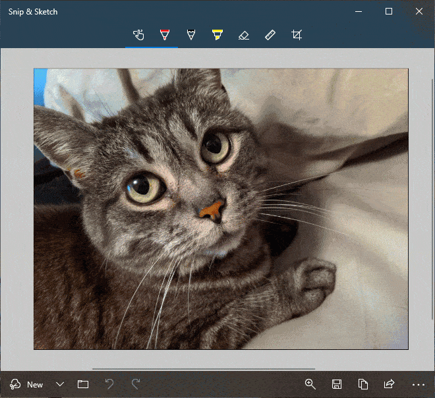
Task: Open file with the folder icon
Action: pyautogui.click(x=83, y=384)
